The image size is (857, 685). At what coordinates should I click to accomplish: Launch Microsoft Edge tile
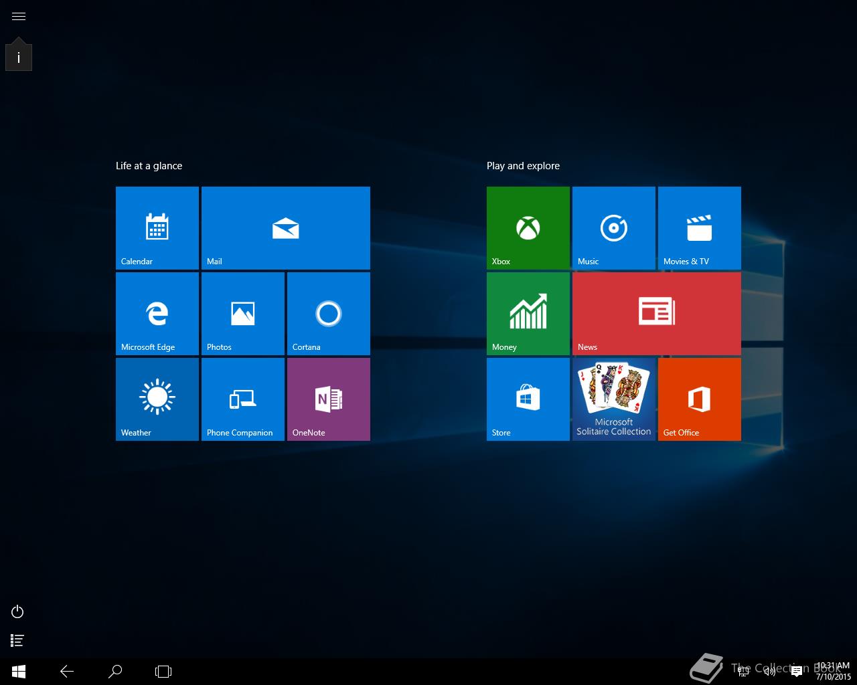point(157,314)
